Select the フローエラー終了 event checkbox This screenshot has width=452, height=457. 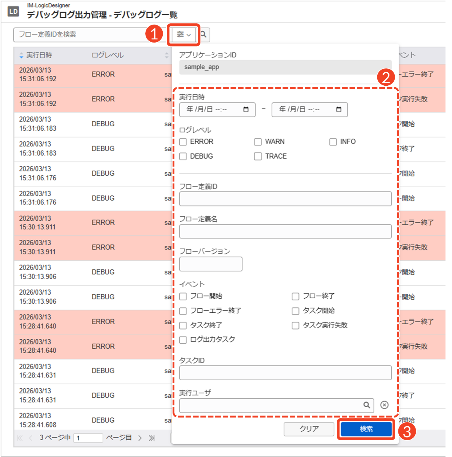[183, 311]
